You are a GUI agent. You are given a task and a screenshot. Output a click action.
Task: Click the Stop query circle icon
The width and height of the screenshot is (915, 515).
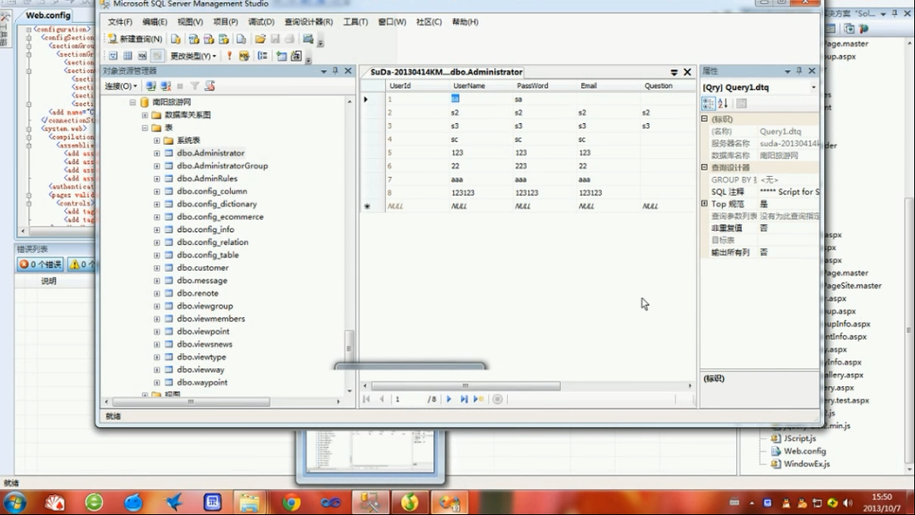point(497,399)
